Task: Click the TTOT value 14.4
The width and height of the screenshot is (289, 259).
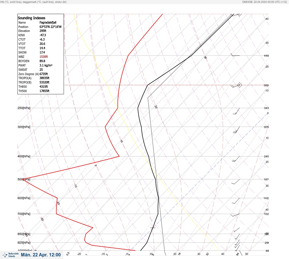Action: coord(42,48)
